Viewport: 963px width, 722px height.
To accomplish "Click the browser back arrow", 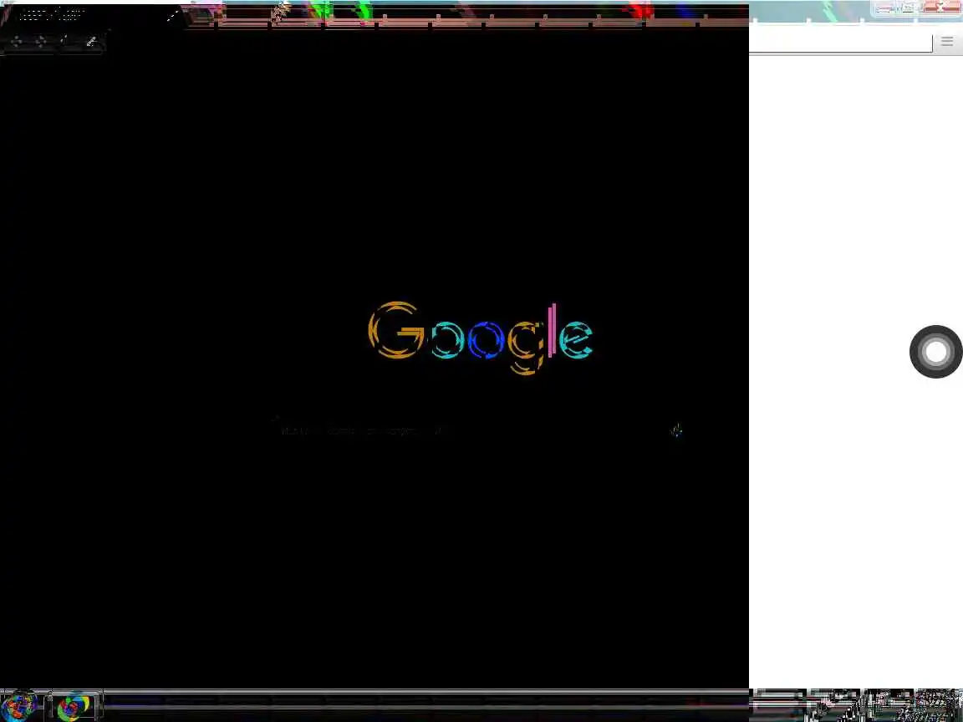I will pos(17,41).
